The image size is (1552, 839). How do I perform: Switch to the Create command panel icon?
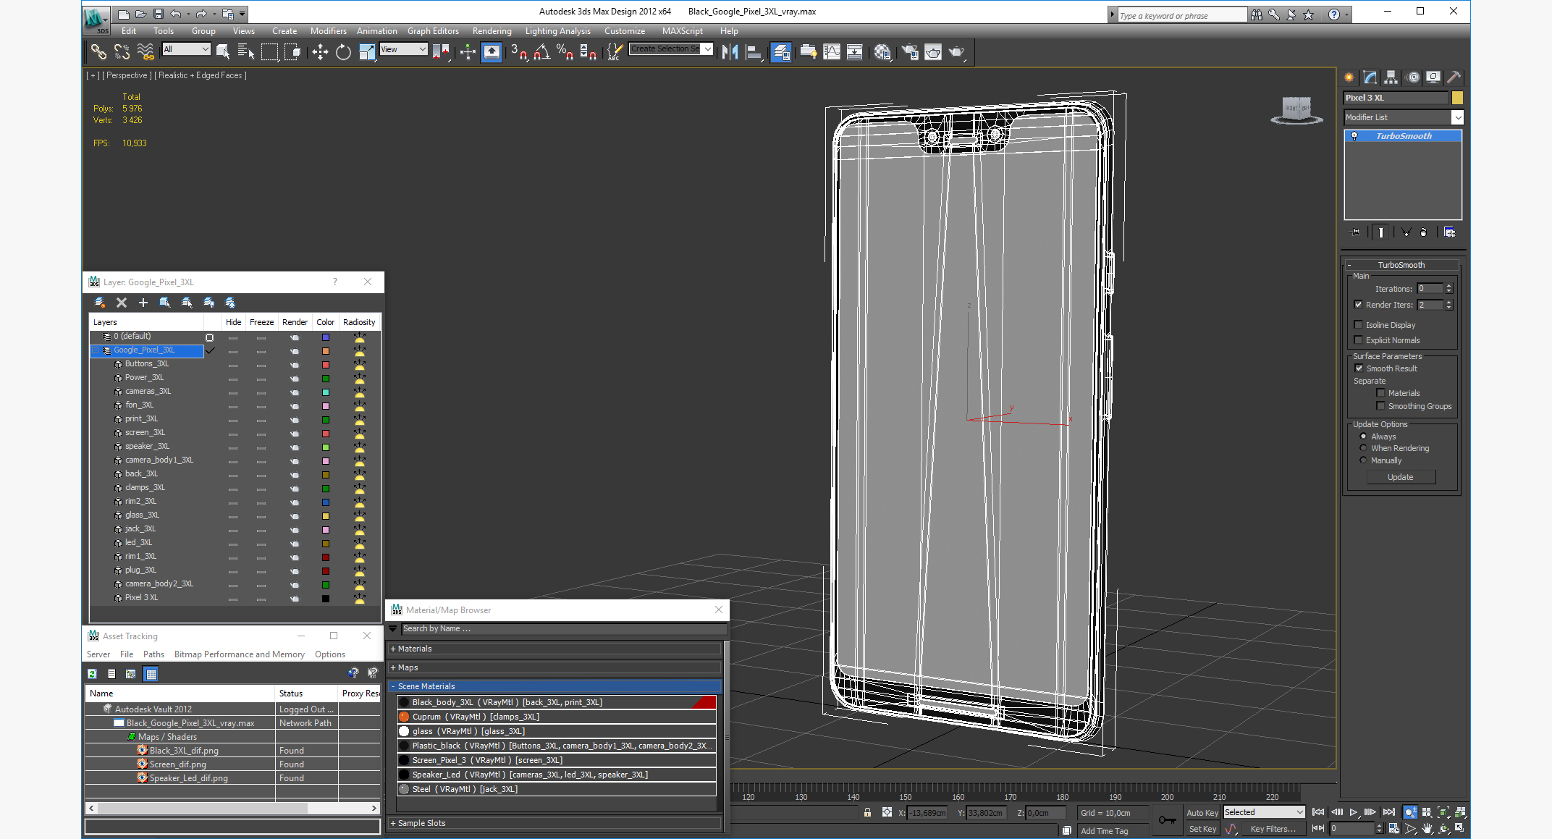pos(1349,77)
